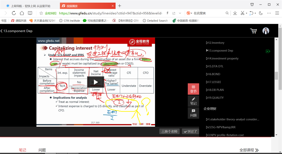This screenshot has width=282, height=154.
Task: Open the downloads icon
Action: (x=235, y=13)
